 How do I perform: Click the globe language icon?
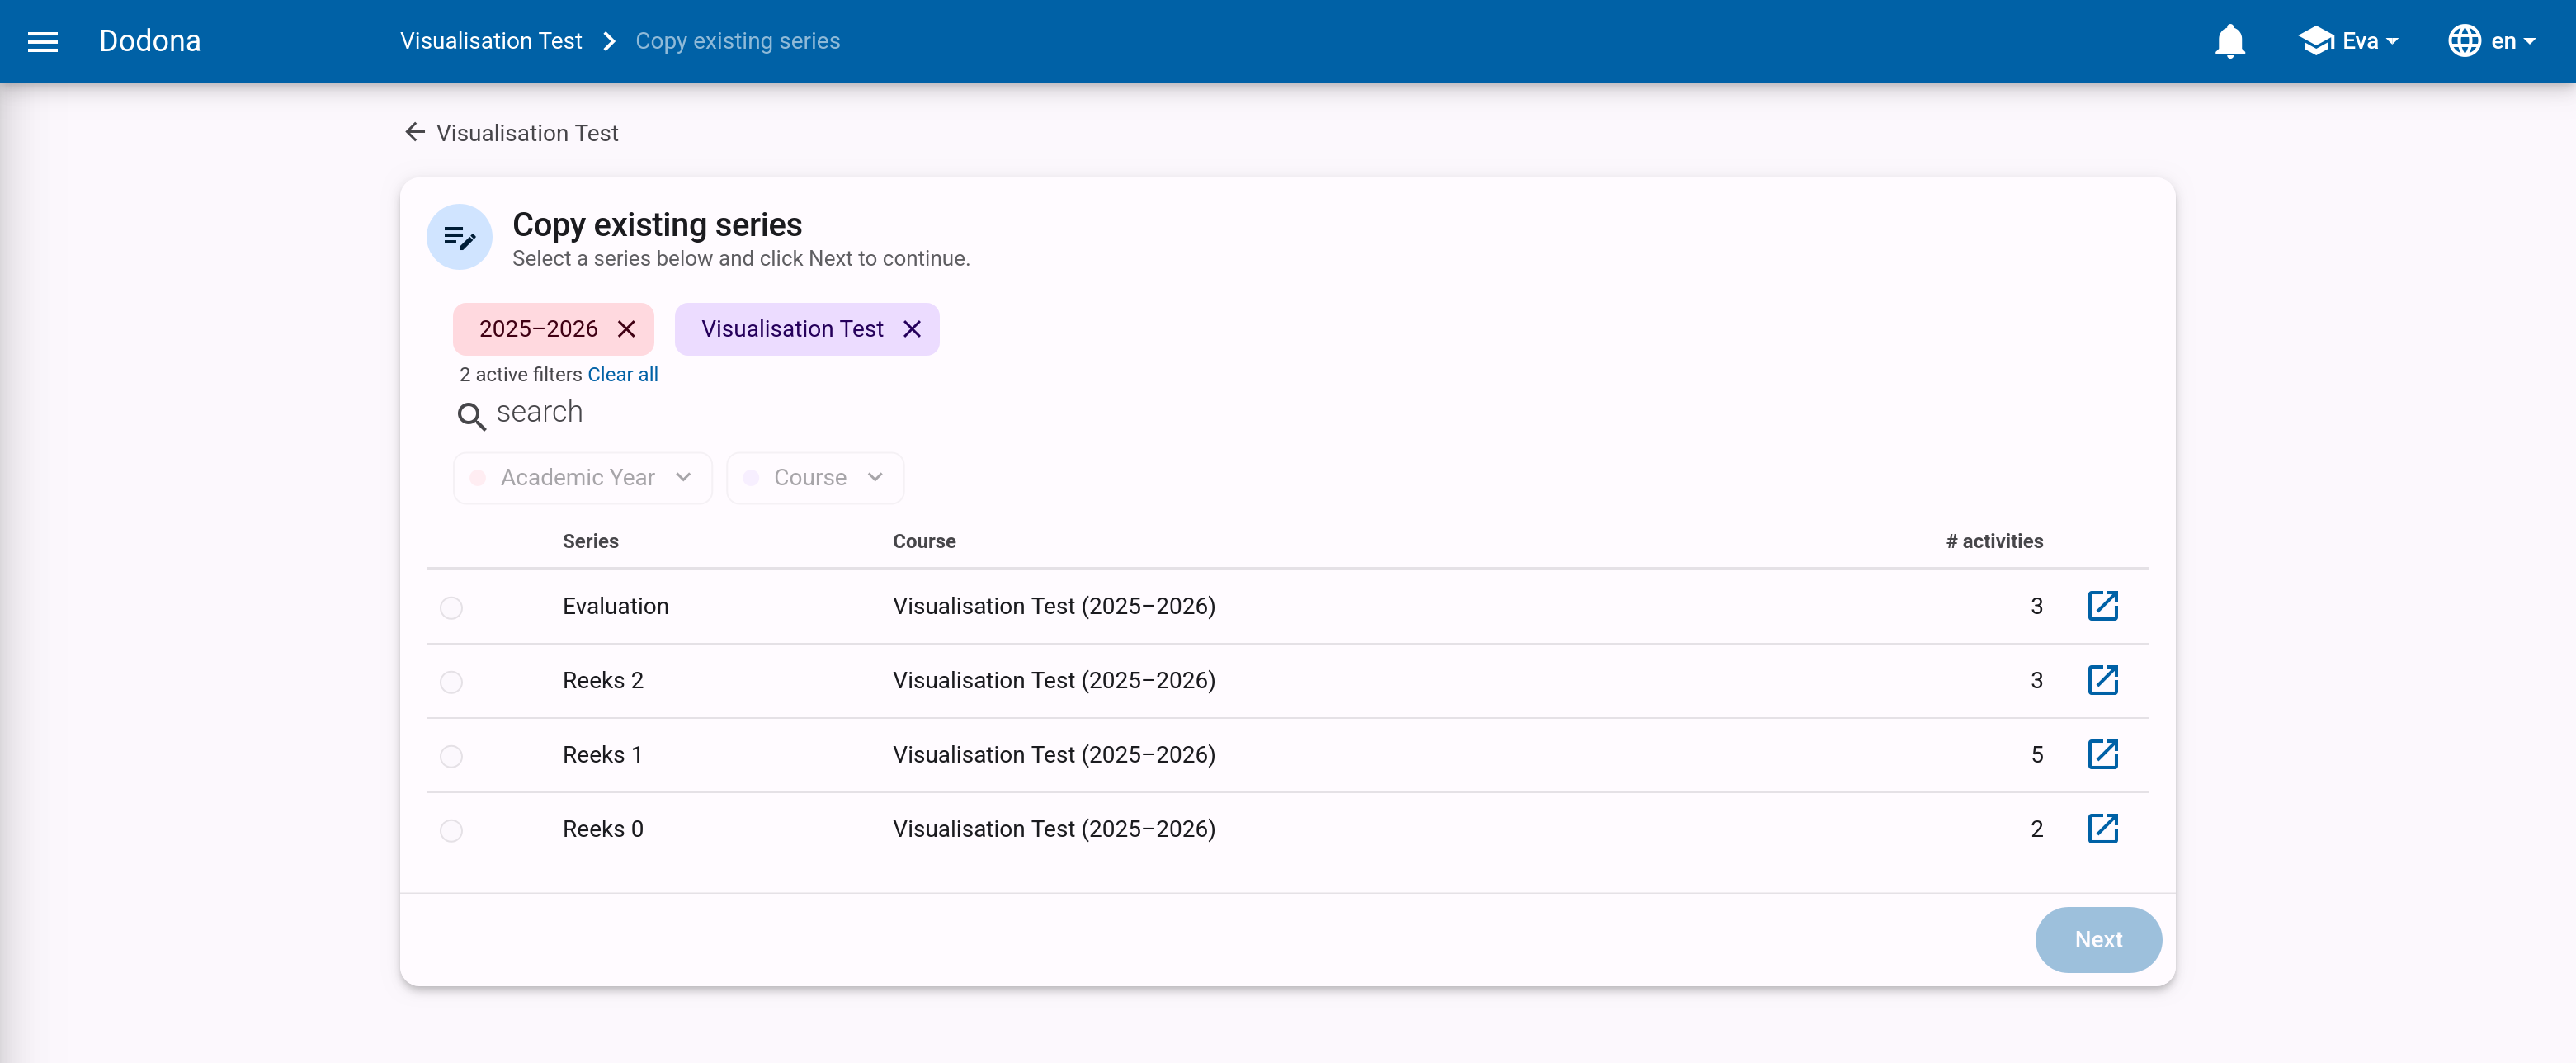2464,41
